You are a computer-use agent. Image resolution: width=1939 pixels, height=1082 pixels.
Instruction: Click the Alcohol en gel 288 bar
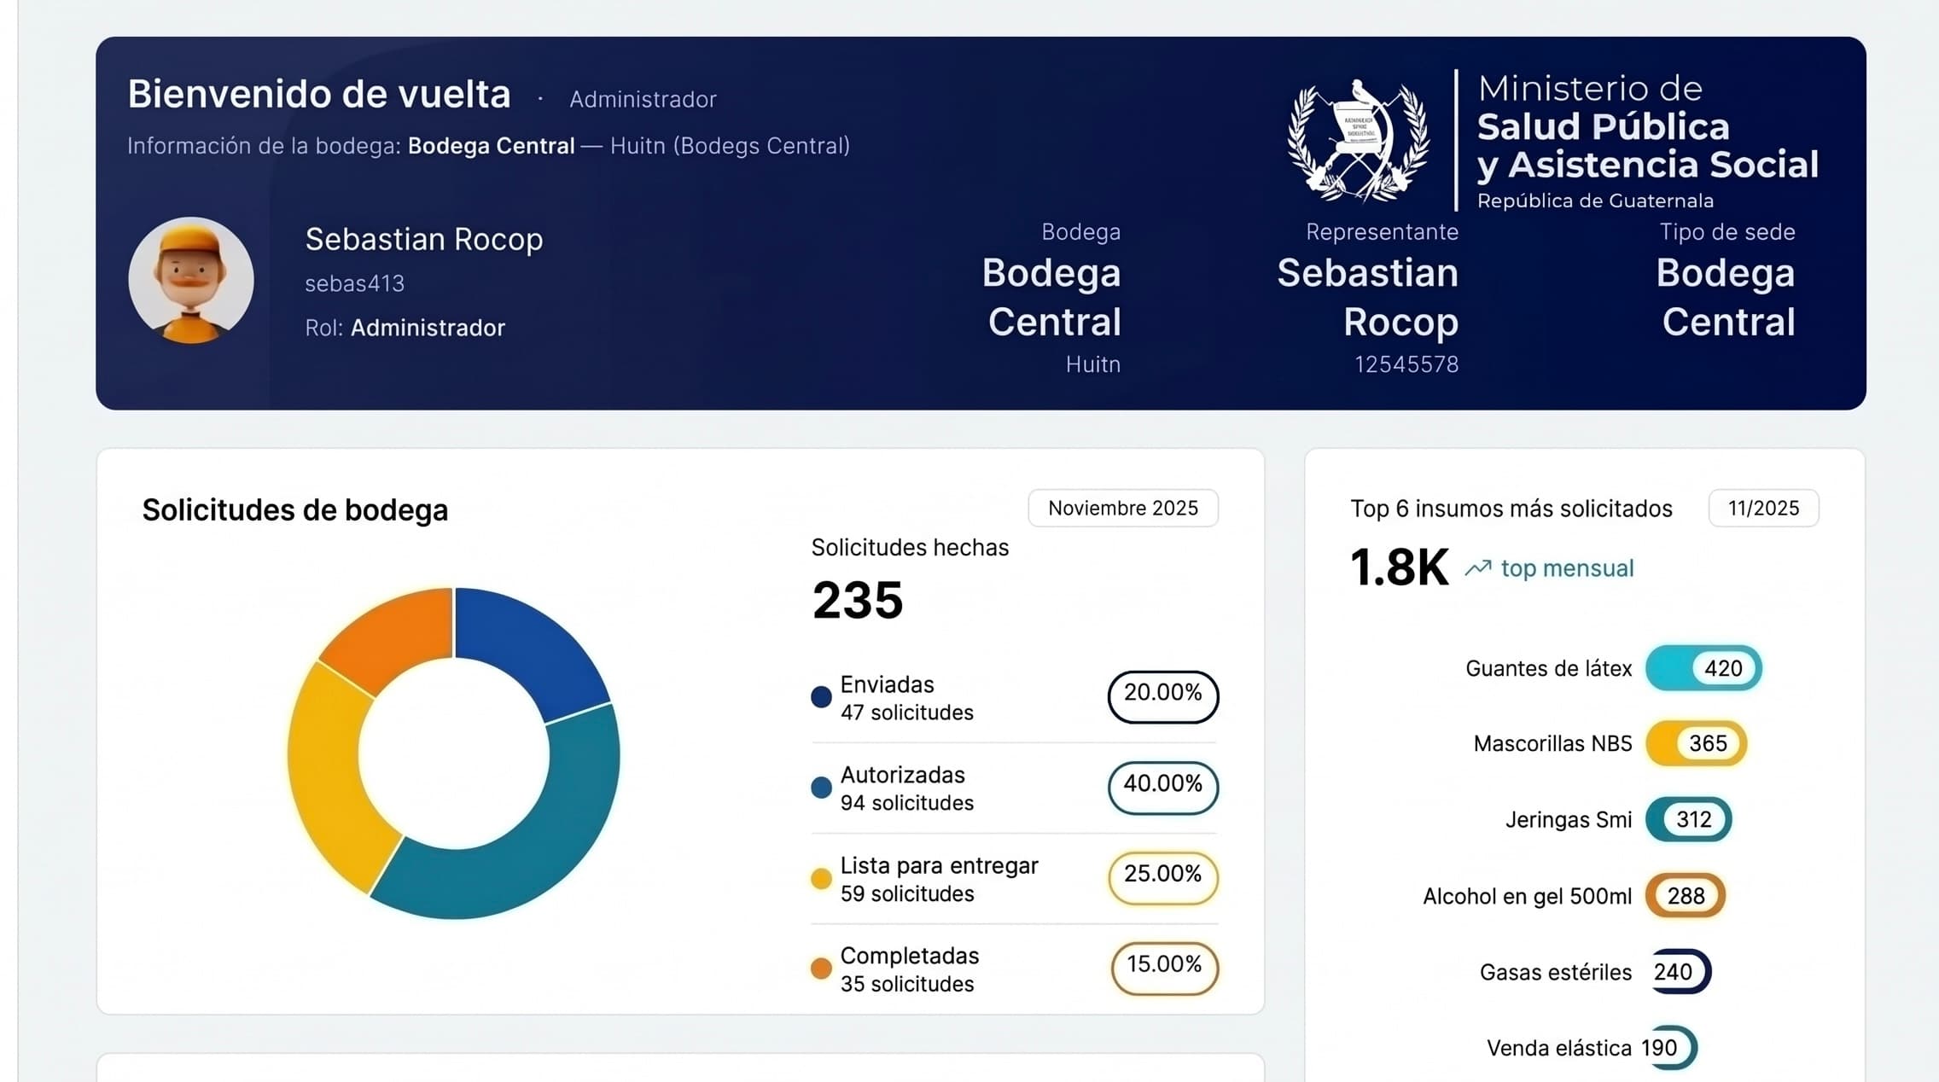pyautogui.click(x=1686, y=896)
